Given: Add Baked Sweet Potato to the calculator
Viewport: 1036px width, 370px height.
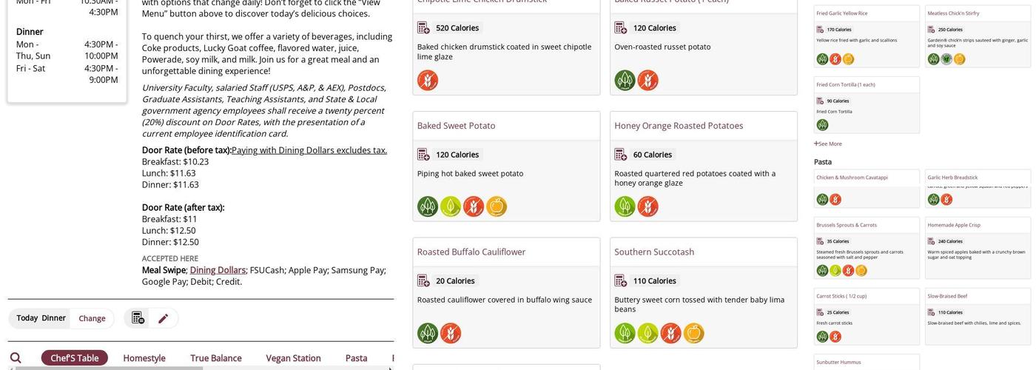Looking at the screenshot, I should (x=423, y=155).
